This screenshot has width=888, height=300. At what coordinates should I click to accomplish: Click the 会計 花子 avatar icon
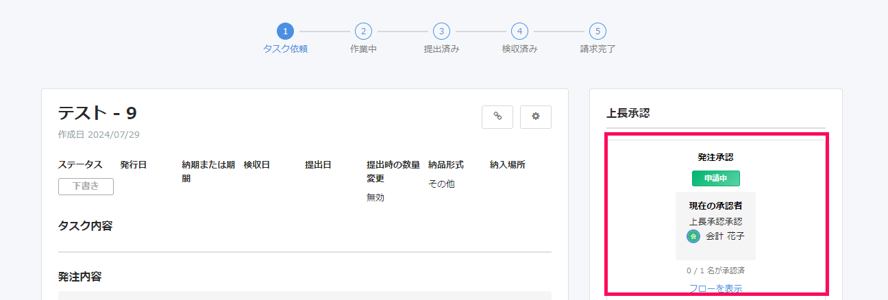tap(693, 236)
